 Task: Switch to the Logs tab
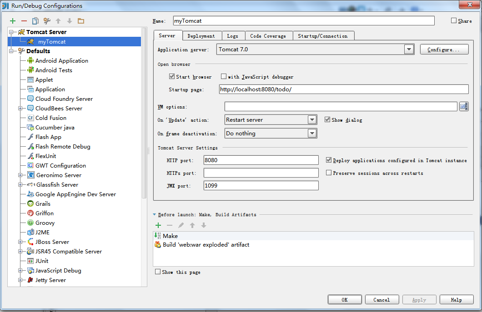pos(233,36)
